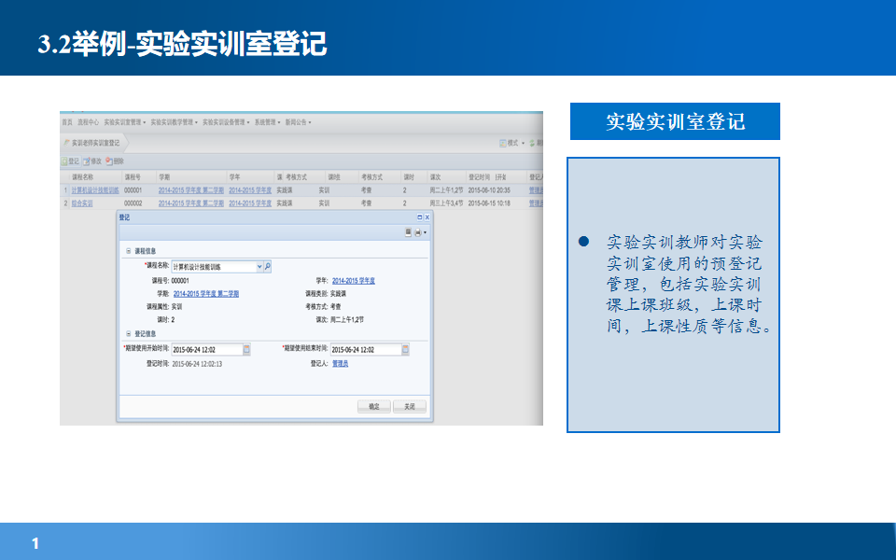896x560 pixels.
Task: Open the 新闻公告 menu
Action: coord(296,122)
